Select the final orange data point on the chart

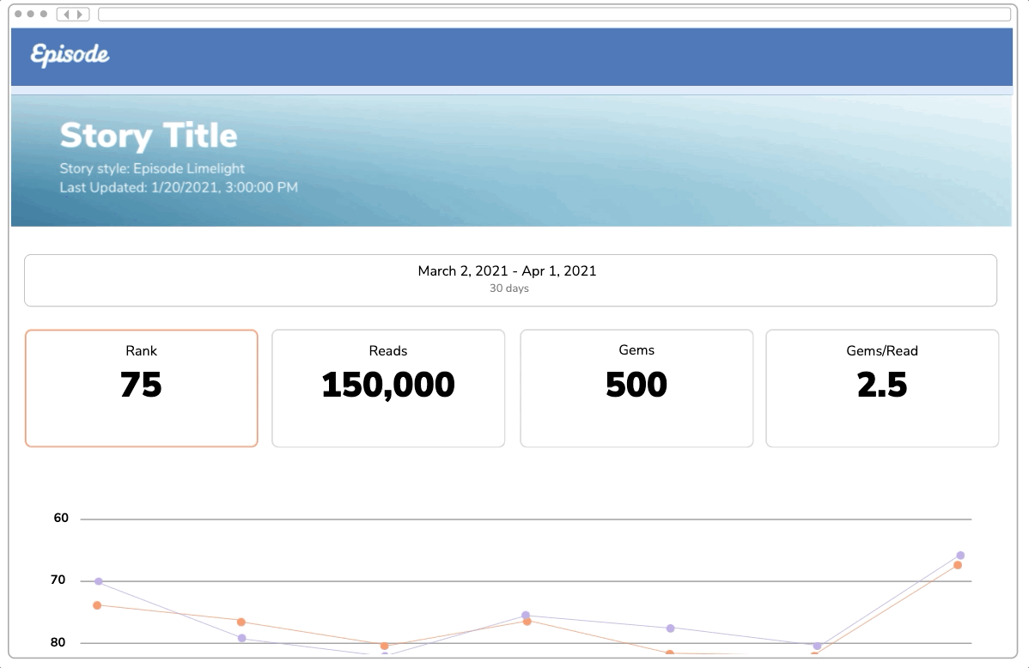956,565
